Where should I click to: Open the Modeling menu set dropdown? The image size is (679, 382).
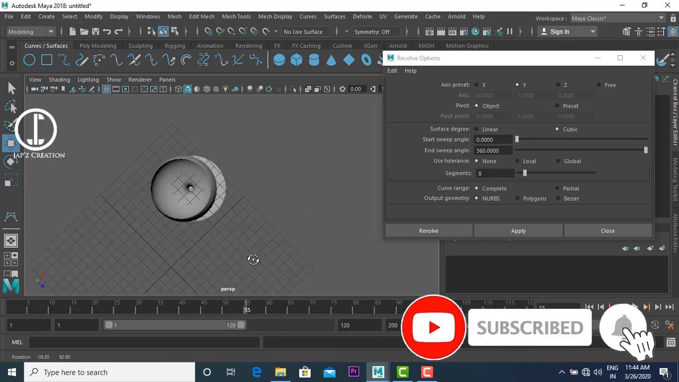click(x=30, y=32)
